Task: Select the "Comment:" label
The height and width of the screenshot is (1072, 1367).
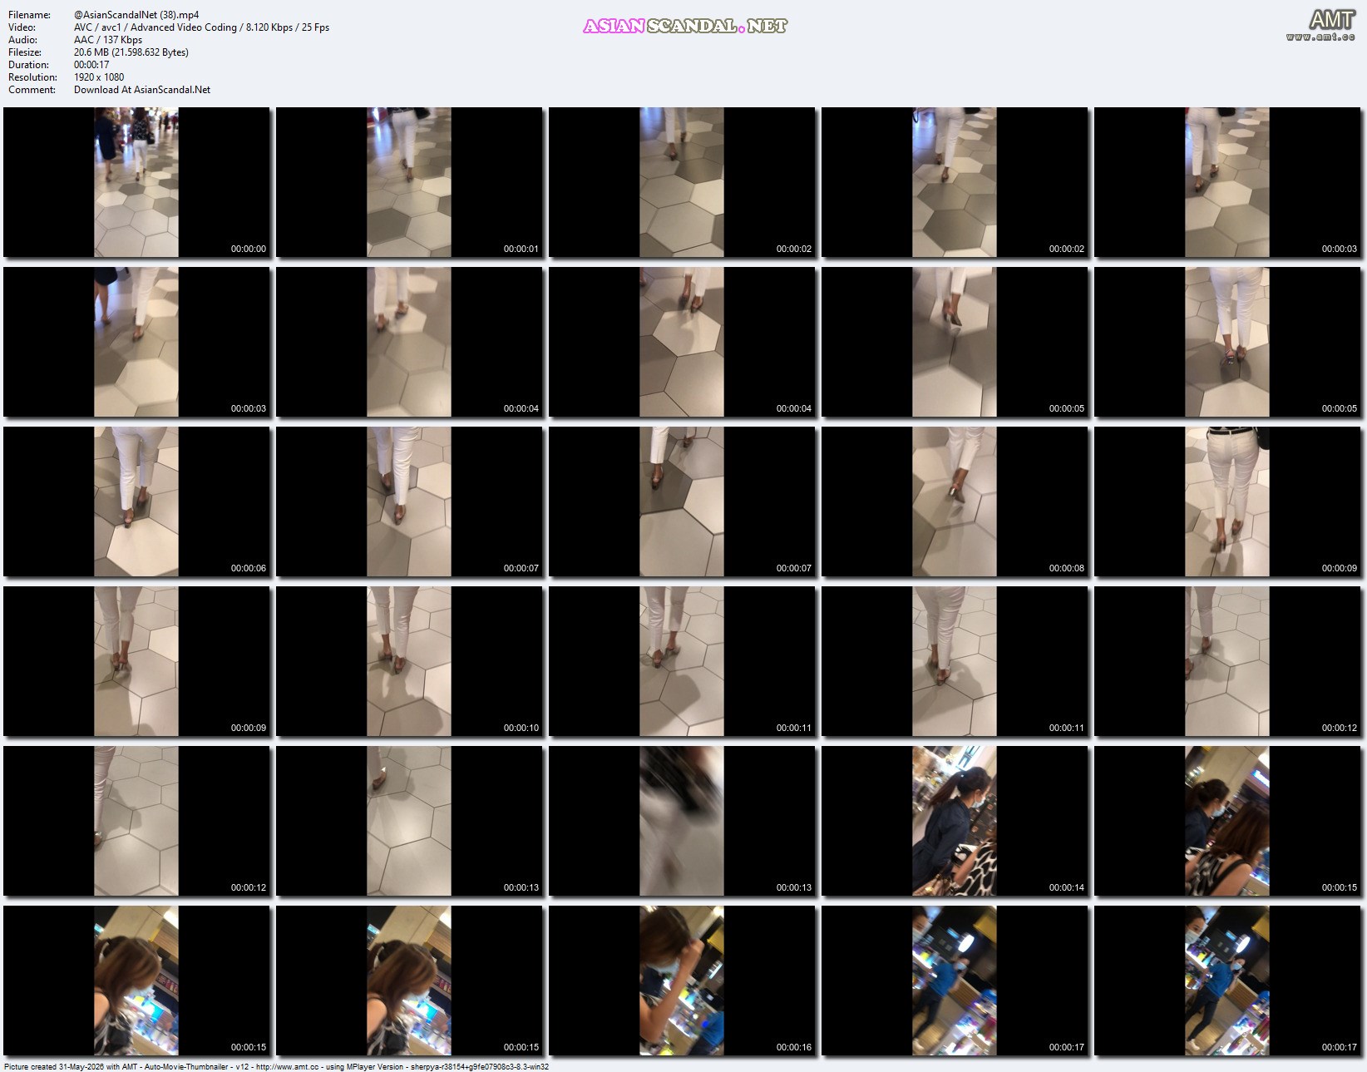Action: coord(32,90)
